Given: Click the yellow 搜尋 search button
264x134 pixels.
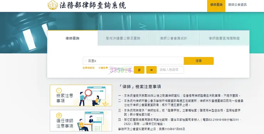Looking at the screenshot, I should click(199, 61).
